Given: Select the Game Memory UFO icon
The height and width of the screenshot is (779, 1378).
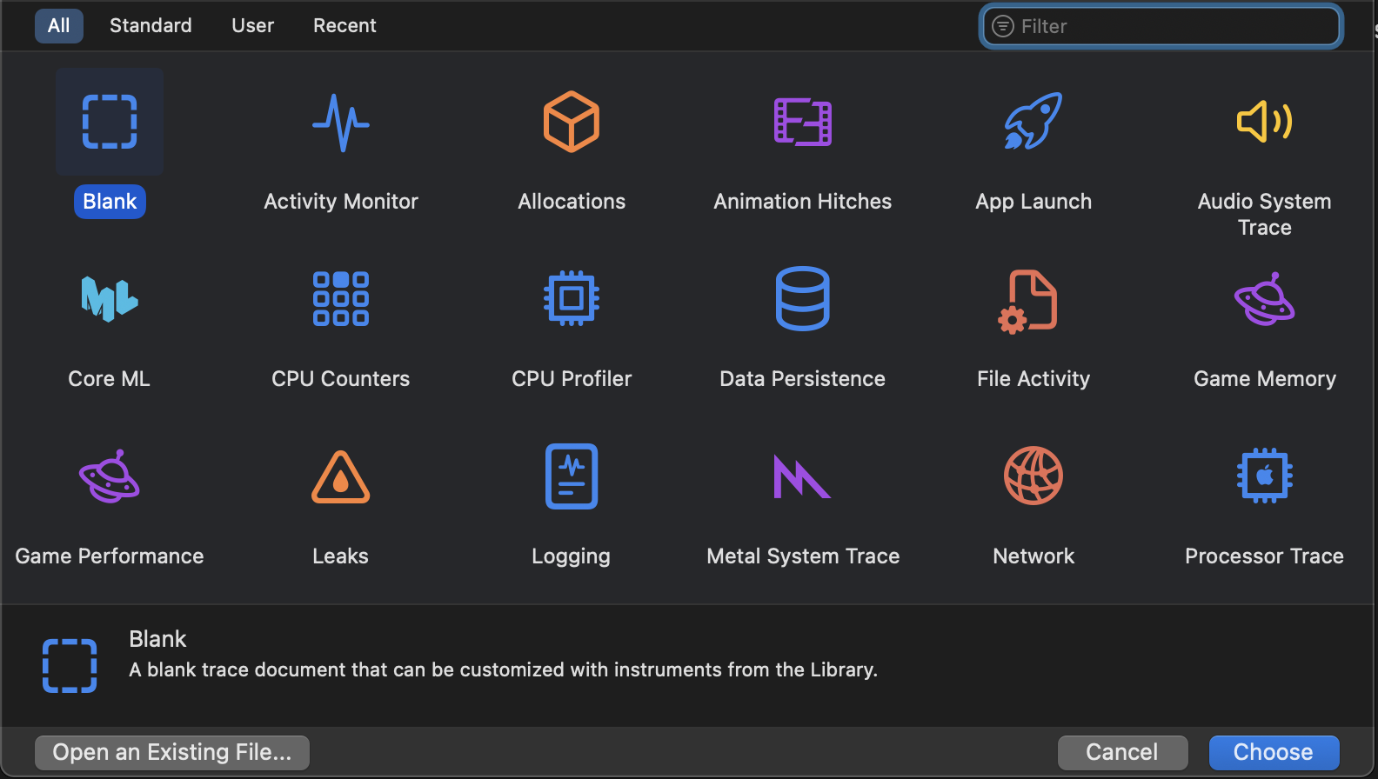Looking at the screenshot, I should pyautogui.click(x=1264, y=300).
